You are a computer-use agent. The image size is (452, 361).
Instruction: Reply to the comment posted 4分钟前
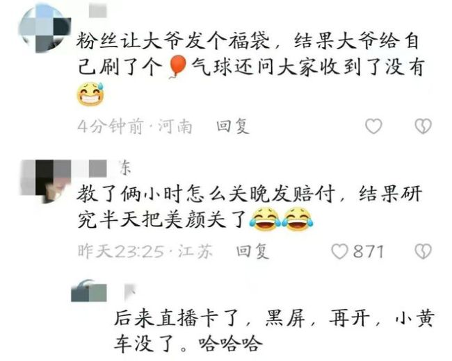[233, 126]
